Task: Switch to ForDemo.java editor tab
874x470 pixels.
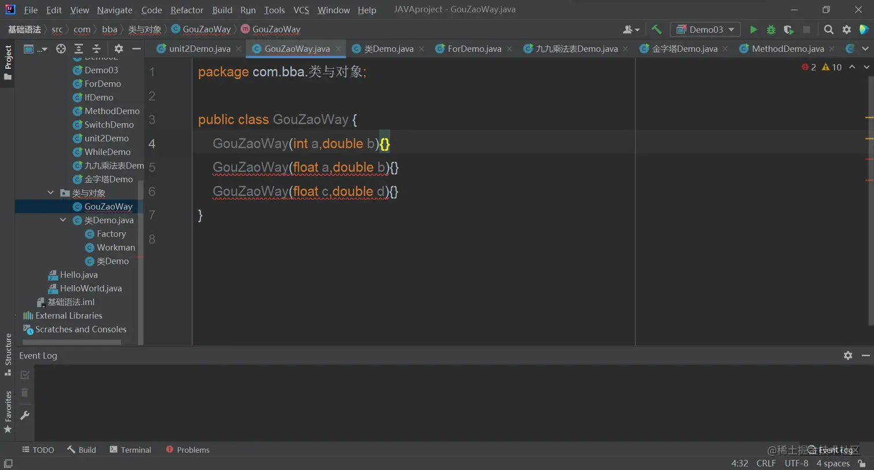Action: pyautogui.click(x=474, y=49)
